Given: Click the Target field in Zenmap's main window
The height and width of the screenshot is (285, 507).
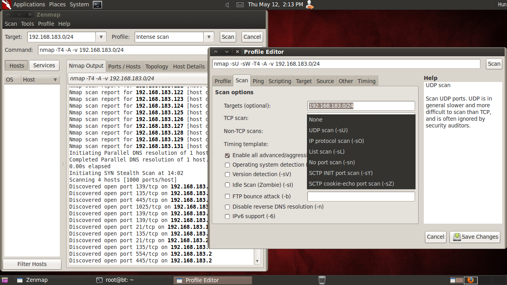Looking at the screenshot, I should click(62, 37).
